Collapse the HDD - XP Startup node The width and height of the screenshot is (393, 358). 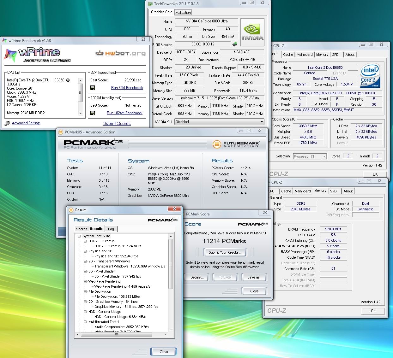(85, 241)
